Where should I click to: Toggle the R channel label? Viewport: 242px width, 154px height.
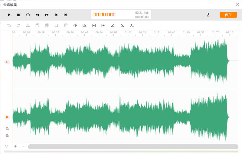click(x=7, y=117)
